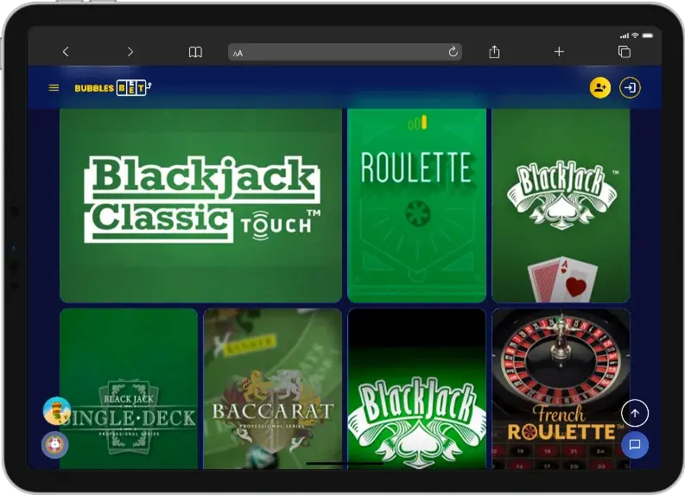This screenshot has width=685, height=495.
Task: Go forward with the browser forward arrow
Action: coord(130,52)
